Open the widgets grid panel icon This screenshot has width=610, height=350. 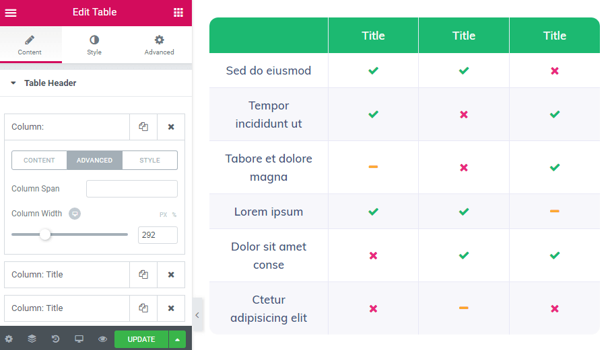[178, 12]
